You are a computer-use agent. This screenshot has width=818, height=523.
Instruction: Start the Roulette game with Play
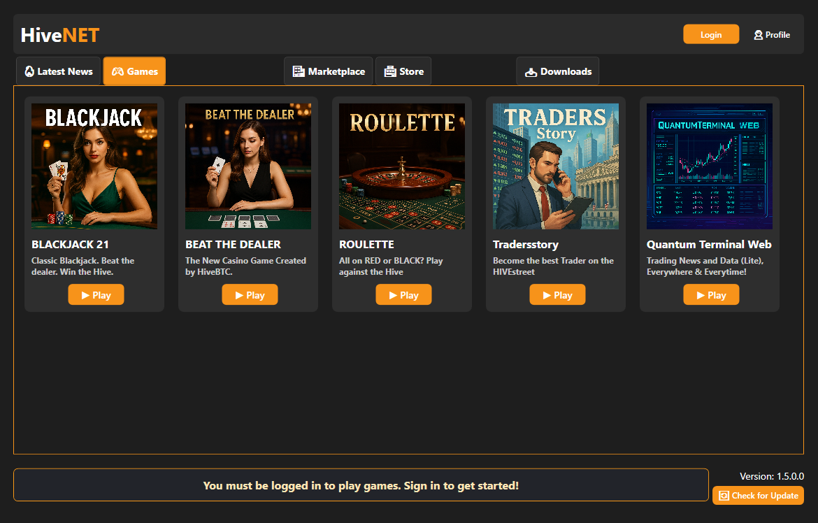click(x=403, y=295)
